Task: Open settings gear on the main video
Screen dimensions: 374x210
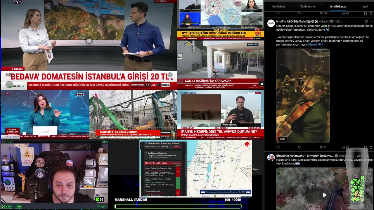Action: pos(262,84)
